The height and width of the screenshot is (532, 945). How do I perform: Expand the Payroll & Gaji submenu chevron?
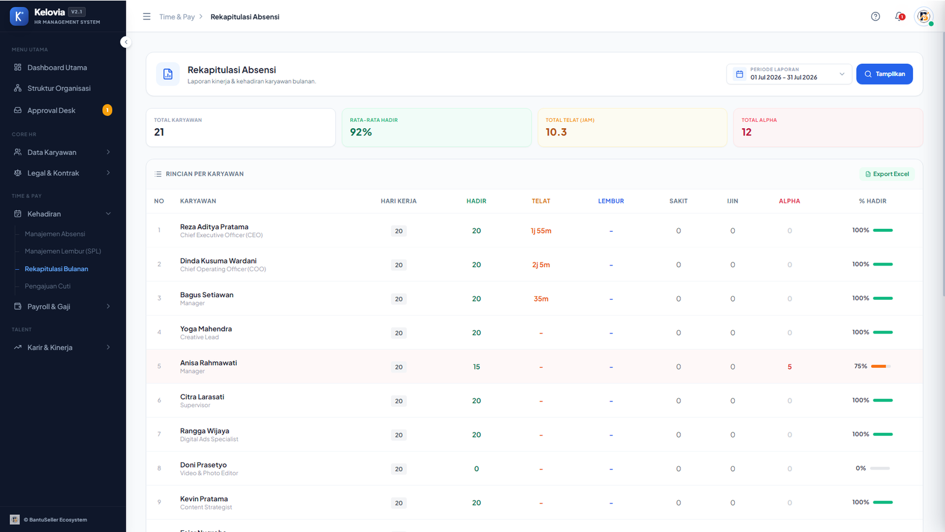[108, 306]
